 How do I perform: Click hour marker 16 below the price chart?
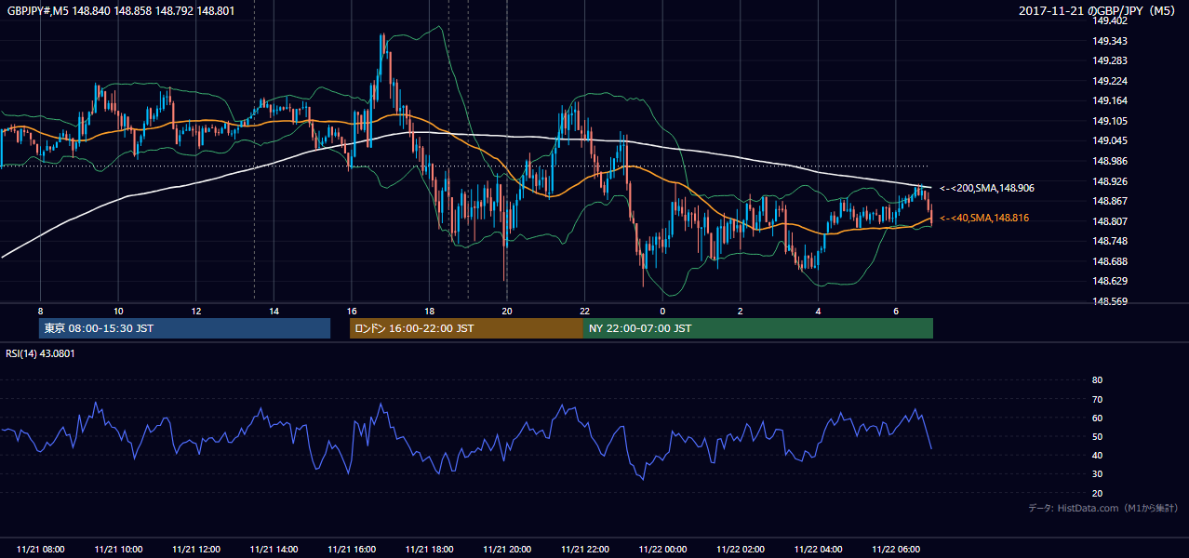(352, 311)
